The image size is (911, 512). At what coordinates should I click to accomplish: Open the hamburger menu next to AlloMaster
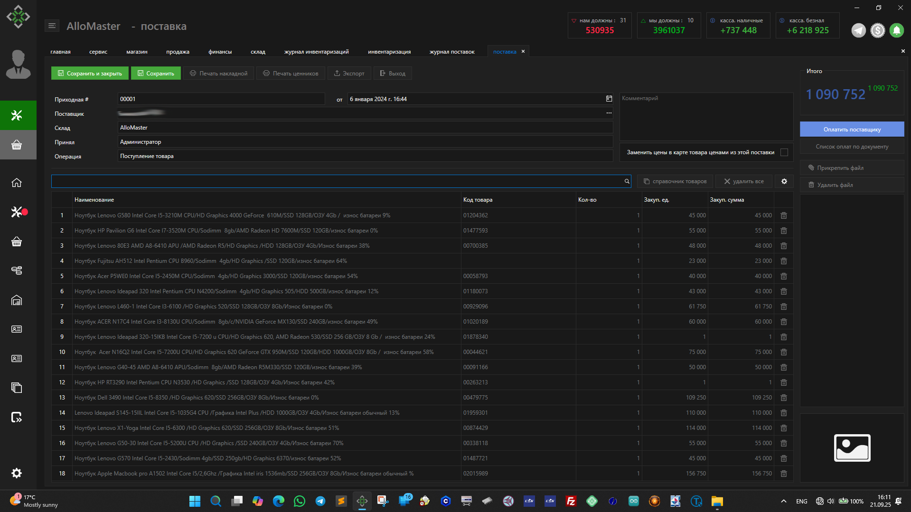point(52,26)
